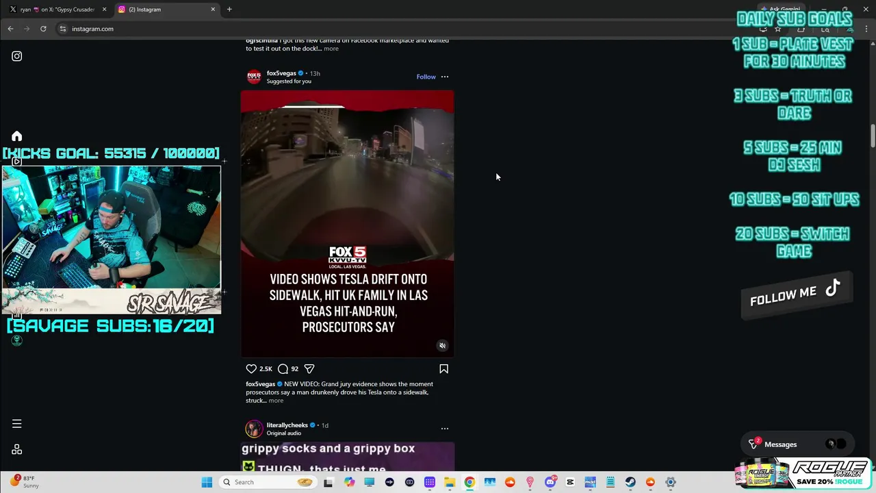Go back in browser history
Image resolution: width=876 pixels, height=493 pixels.
tap(10, 29)
